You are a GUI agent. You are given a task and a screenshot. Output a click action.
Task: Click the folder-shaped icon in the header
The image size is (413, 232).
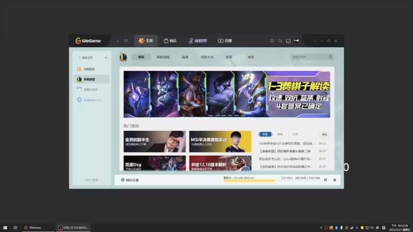point(280,41)
